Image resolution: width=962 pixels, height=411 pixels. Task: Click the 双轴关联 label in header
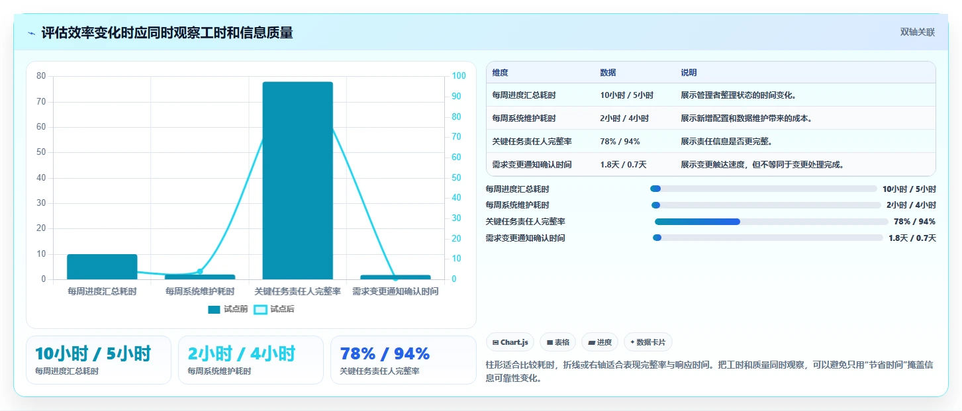917,32
